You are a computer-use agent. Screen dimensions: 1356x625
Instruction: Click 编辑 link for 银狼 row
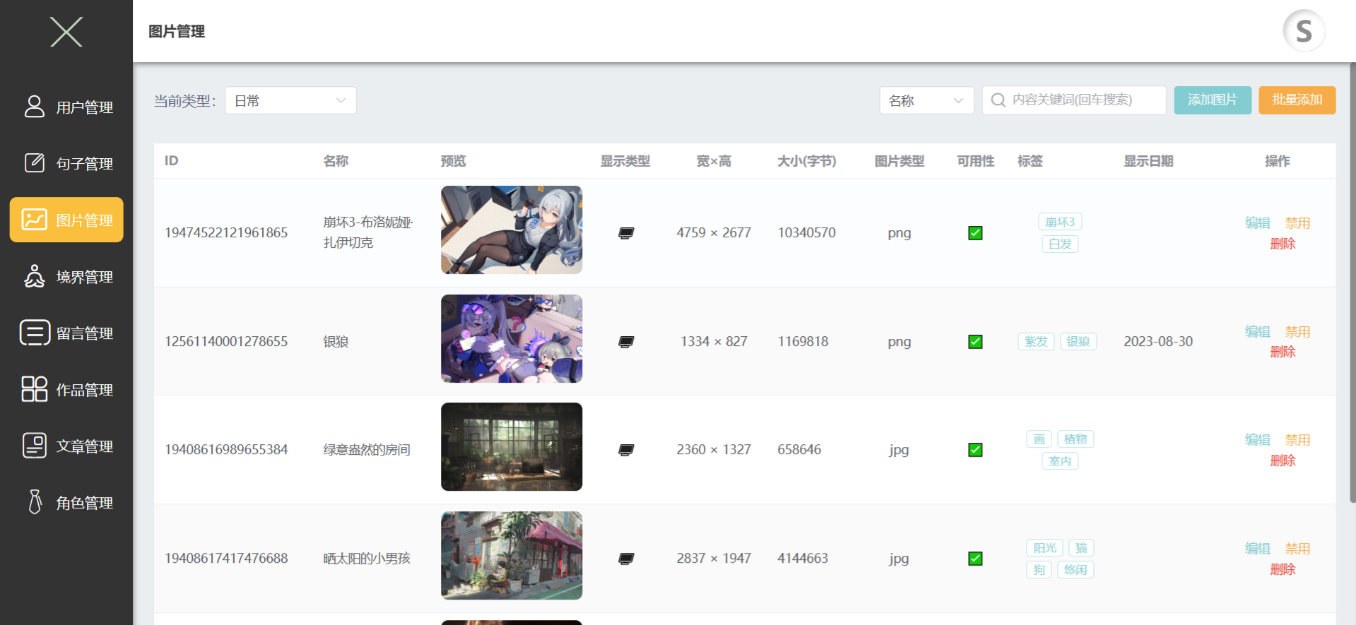pos(1257,331)
